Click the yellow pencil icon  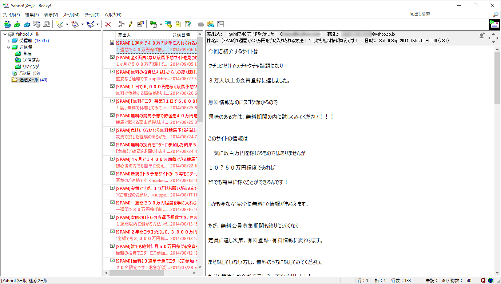(x=131, y=24)
